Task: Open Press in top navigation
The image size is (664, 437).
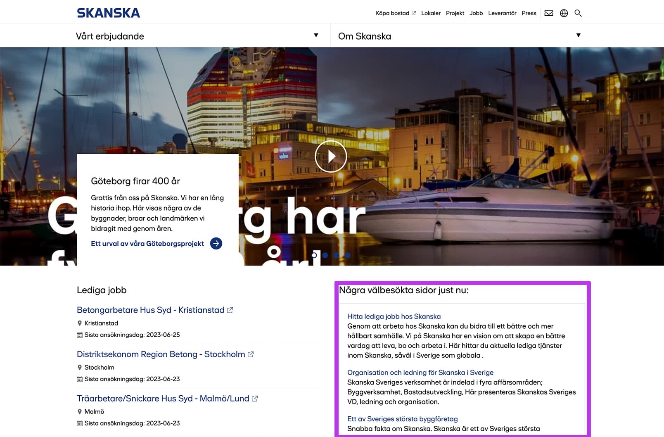Action: [x=529, y=13]
